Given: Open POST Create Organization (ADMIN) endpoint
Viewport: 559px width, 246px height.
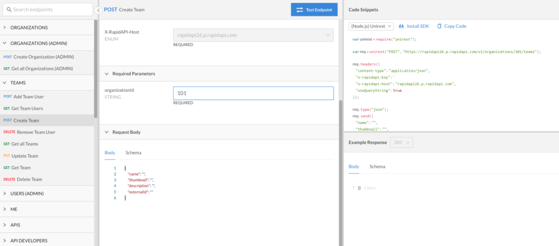Looking at the screenshot, I should coord(47,57).
